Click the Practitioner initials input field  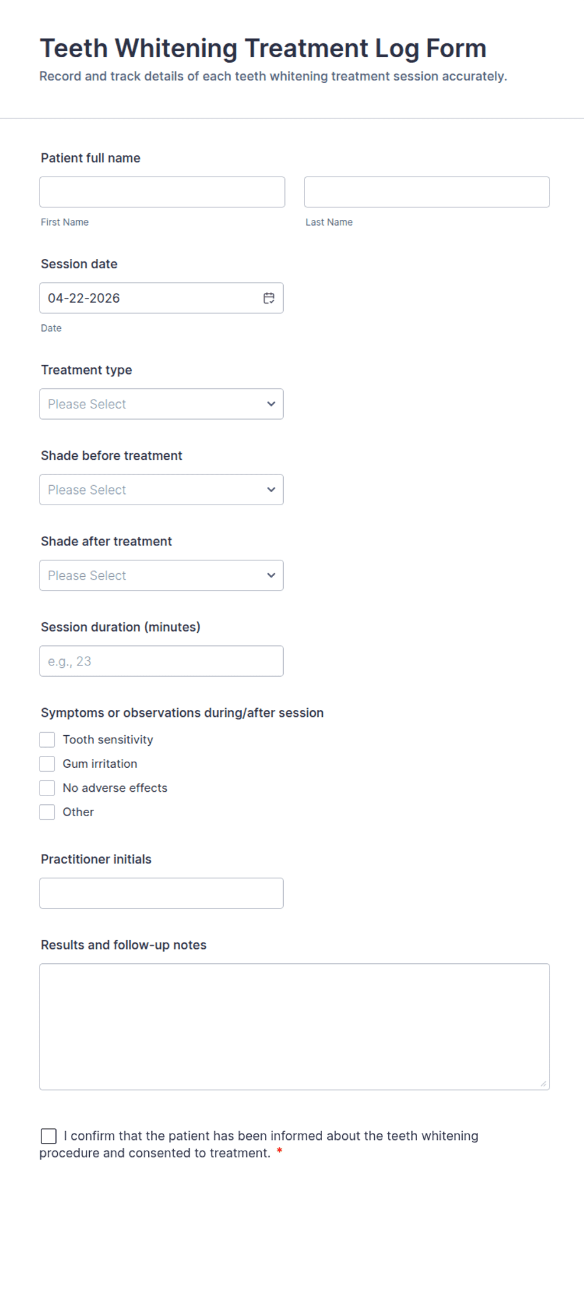tap(161, 893)
